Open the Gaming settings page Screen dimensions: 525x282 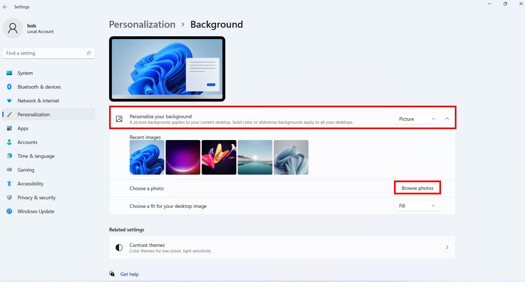49,170
